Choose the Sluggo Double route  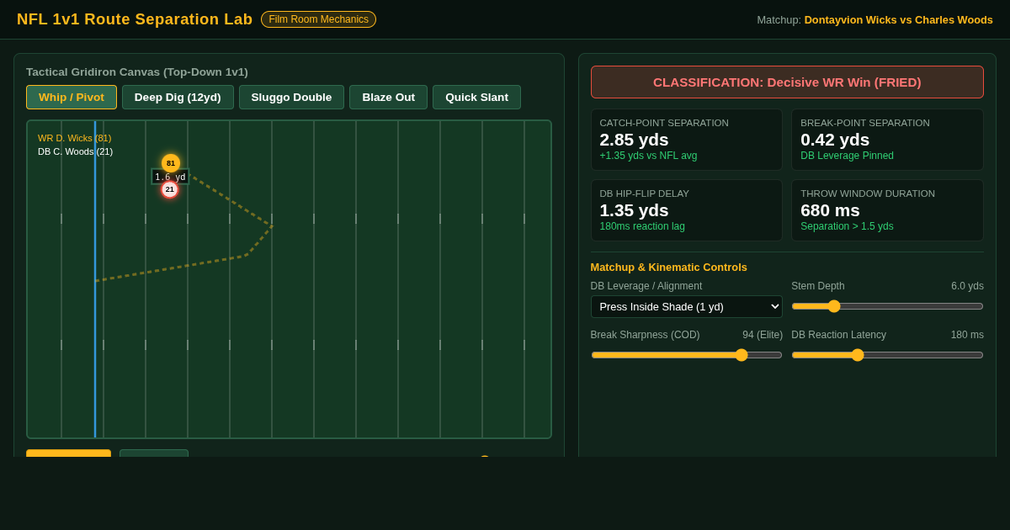(291, 97)
